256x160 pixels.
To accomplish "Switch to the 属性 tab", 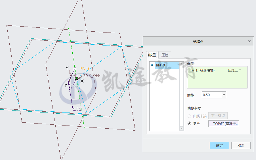I will coord(165,55).
